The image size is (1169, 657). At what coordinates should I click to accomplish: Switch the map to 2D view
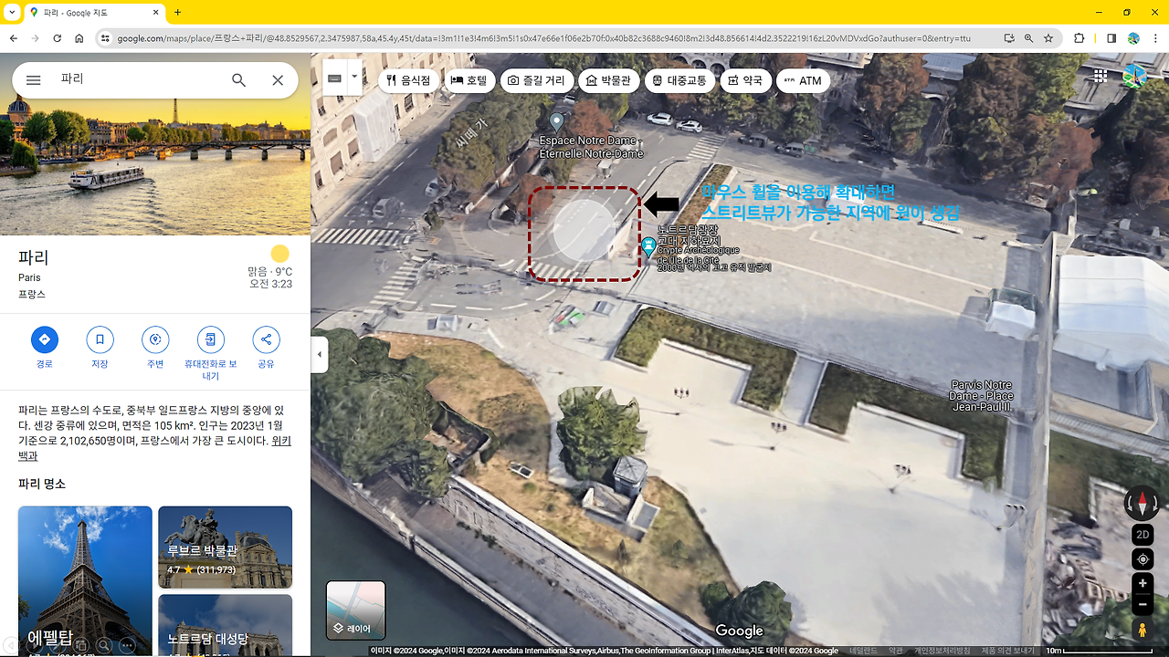[1143, 535]
